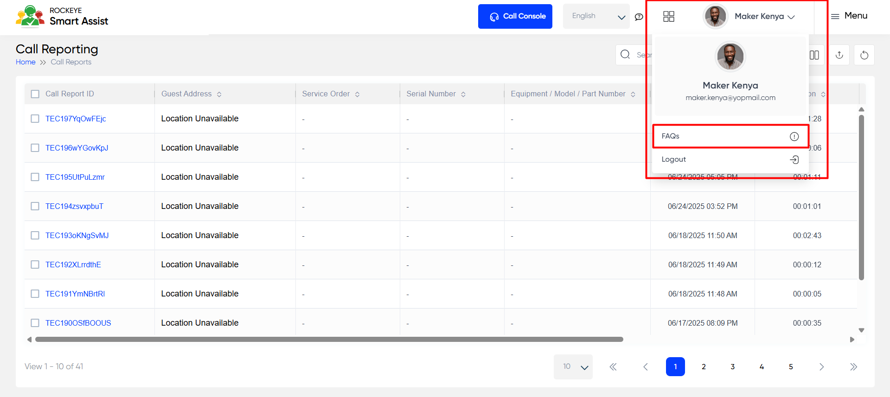890x397 pixels.
Task: Click the FAQs info icon
Action: pyautogui.click(x=794, y=136)
